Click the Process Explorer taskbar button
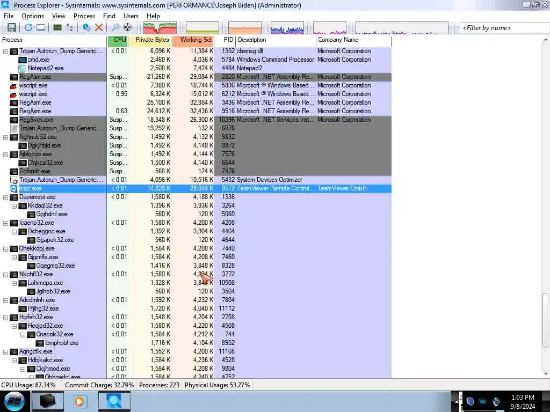 click(x=114, y=401)
